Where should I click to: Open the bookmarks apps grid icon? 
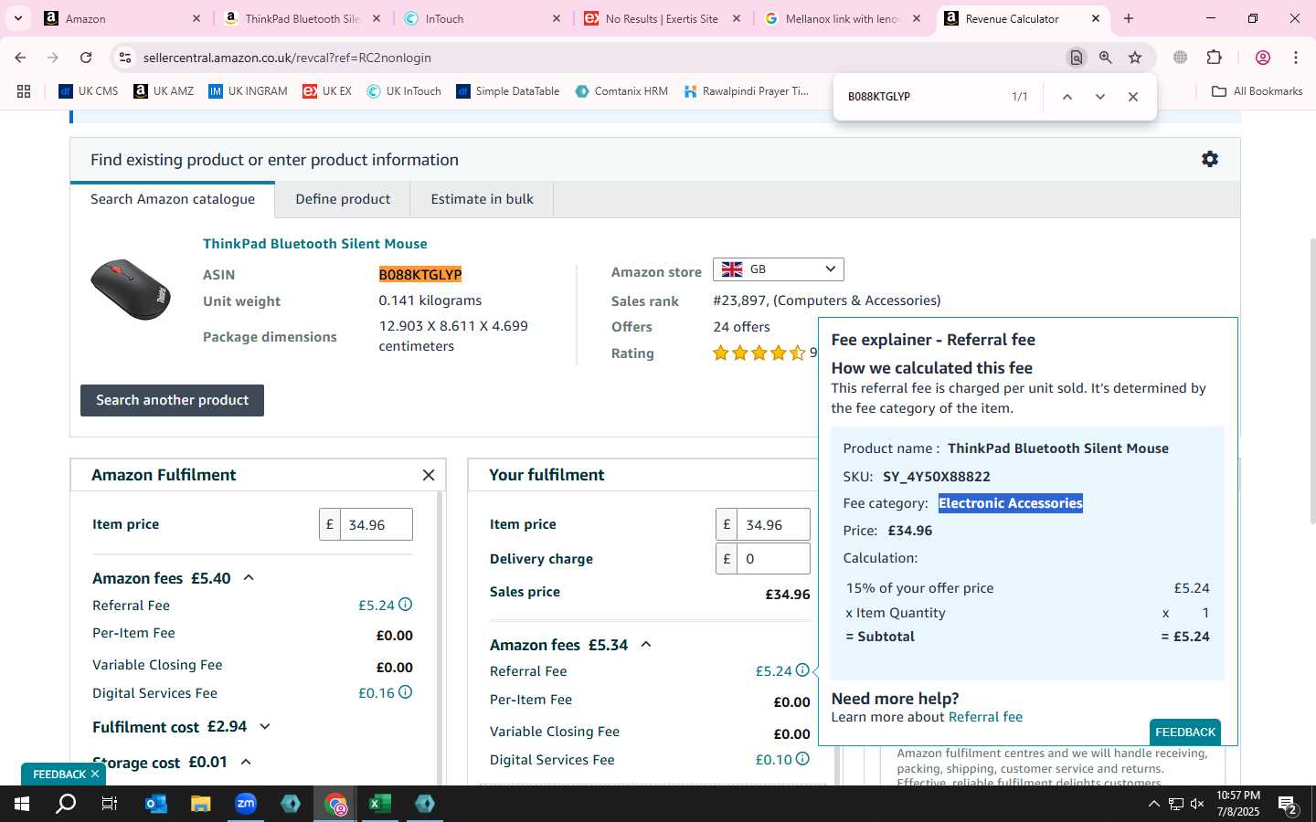click(24, 91)
